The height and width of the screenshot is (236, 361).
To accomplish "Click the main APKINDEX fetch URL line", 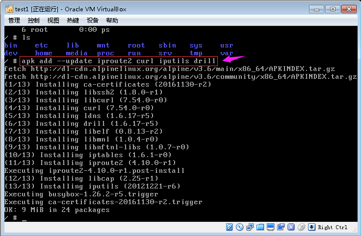I will 169,69.
